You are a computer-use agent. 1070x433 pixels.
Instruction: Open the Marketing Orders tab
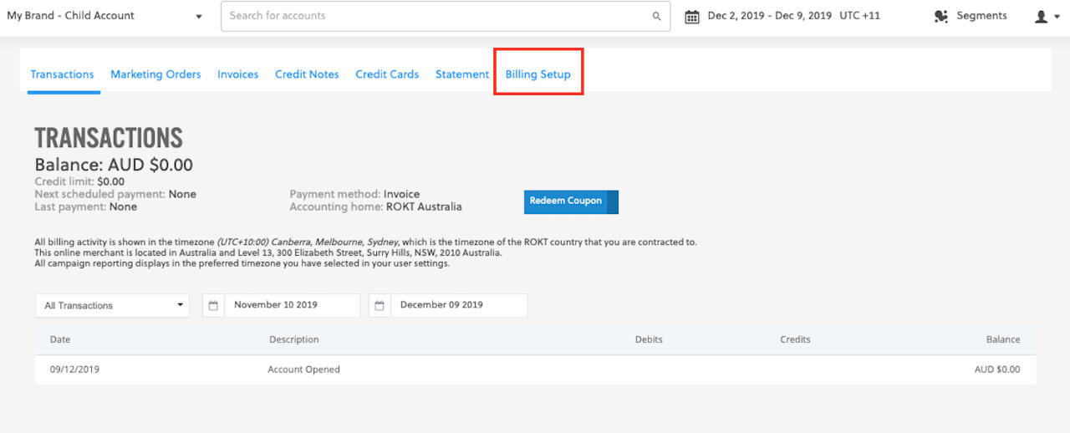pos(155,74)
